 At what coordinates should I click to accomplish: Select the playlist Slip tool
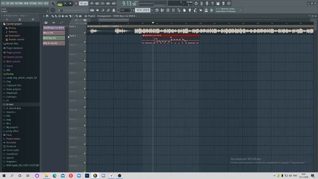pos(66,16)
